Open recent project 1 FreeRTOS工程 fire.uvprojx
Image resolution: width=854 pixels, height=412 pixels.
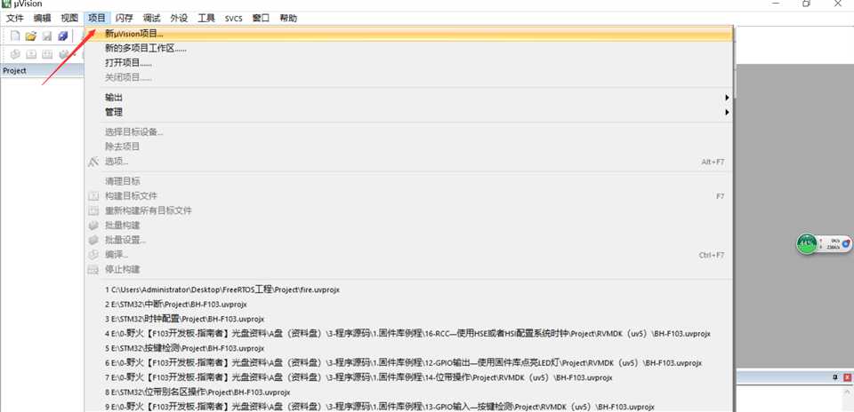[408, 289]
